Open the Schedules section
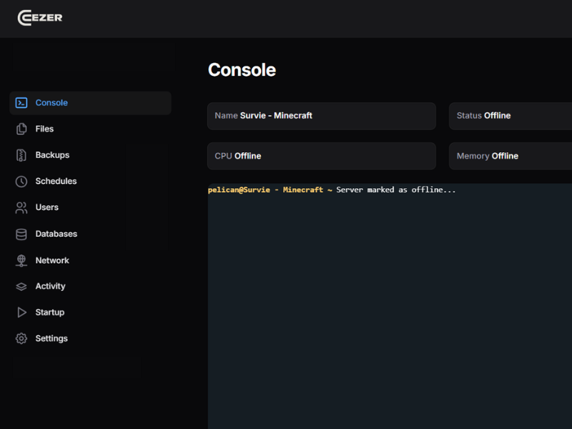Viewport: 572px width, 429px height. (x=56, y=181)
